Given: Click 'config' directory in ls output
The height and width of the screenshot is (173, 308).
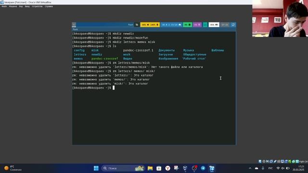Looking at the screenshot, I should 79,50.
